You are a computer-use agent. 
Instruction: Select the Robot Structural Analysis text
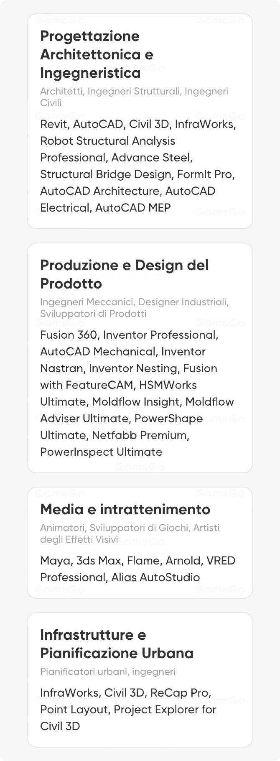tap(107, 141)
